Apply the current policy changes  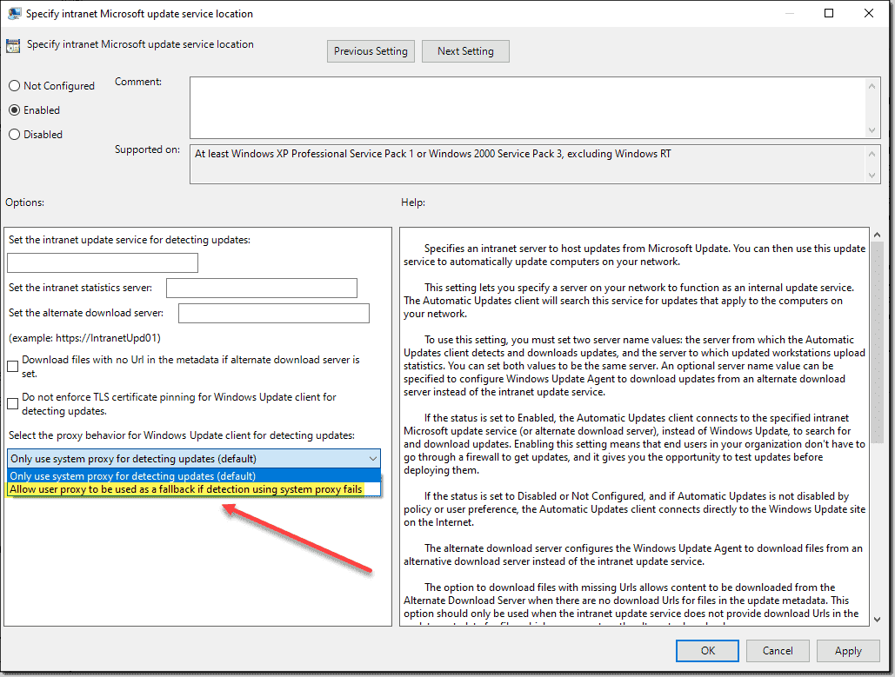847,650
